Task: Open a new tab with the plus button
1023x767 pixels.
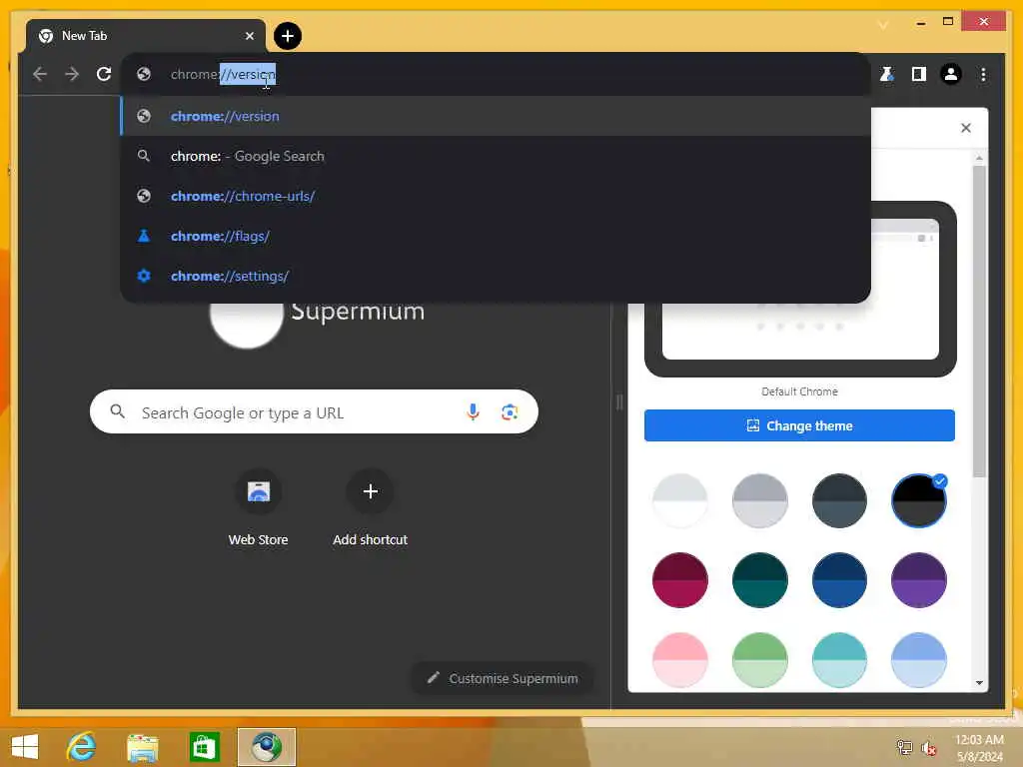Action: [287, 36]
